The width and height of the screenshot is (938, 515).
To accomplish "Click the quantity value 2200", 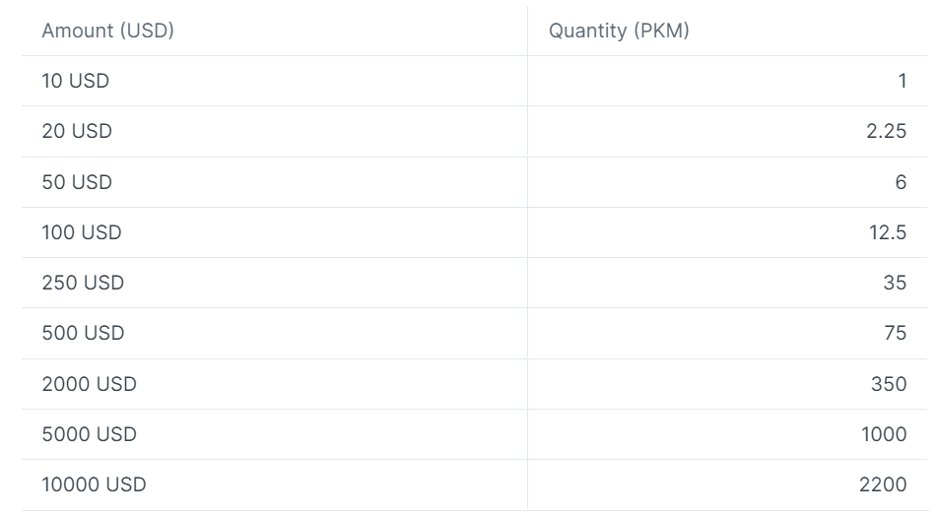I will [883, 483].
